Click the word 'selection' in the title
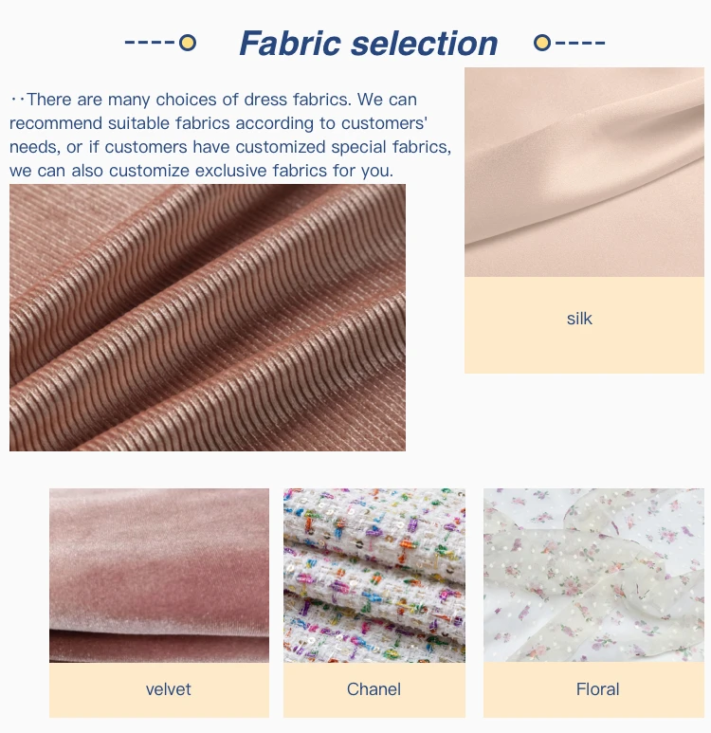Image resolution: width=711 pixels, height=733 pixels. 424,44
